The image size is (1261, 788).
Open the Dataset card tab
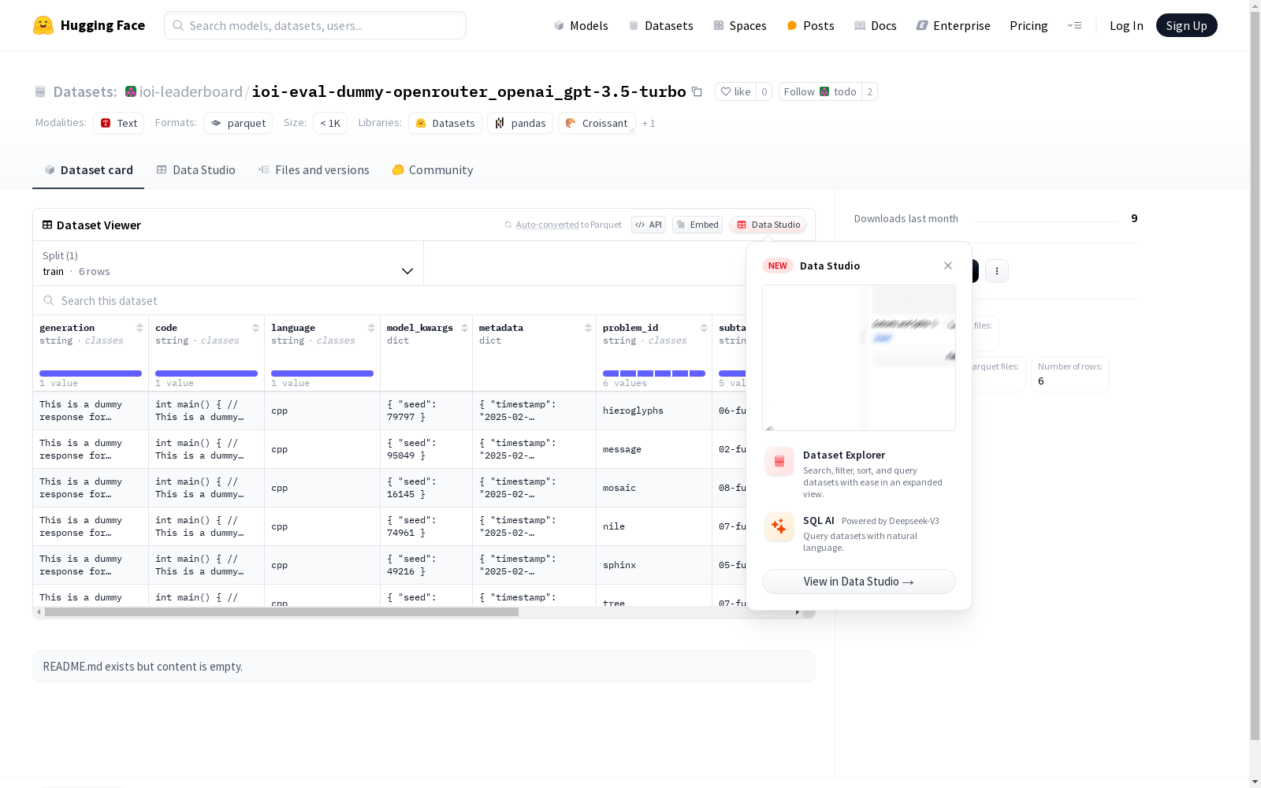88,170
